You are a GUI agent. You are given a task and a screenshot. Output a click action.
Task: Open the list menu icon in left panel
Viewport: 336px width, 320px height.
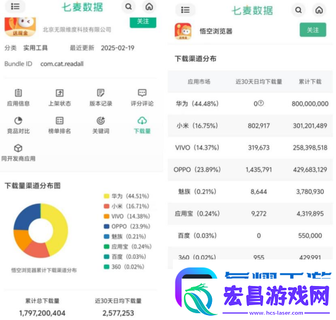point(15,6)
